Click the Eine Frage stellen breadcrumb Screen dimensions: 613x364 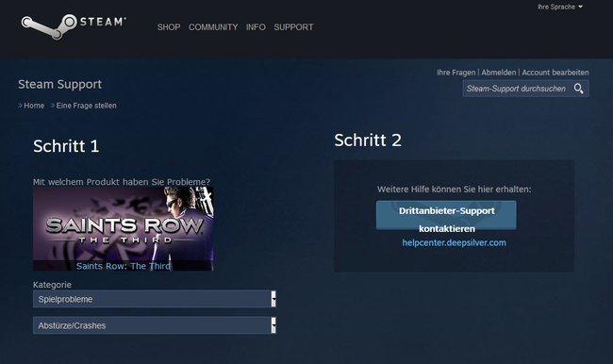[86, 106]
